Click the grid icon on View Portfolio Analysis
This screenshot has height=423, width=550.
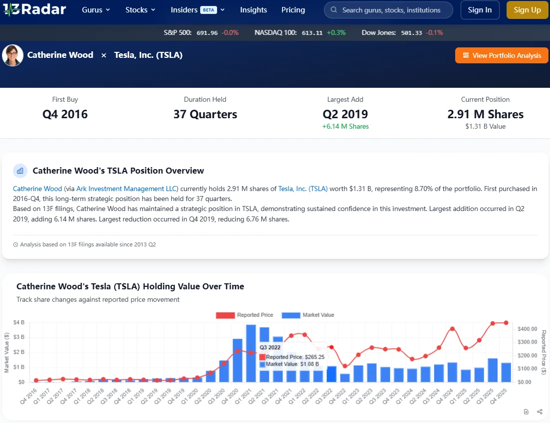[x=466, y=55]
